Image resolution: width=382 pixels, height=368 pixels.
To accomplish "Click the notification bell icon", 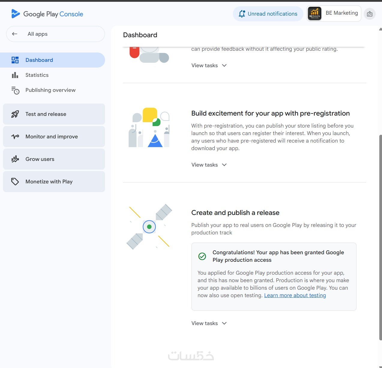I will pyautogui.click(x=242, y=14).
